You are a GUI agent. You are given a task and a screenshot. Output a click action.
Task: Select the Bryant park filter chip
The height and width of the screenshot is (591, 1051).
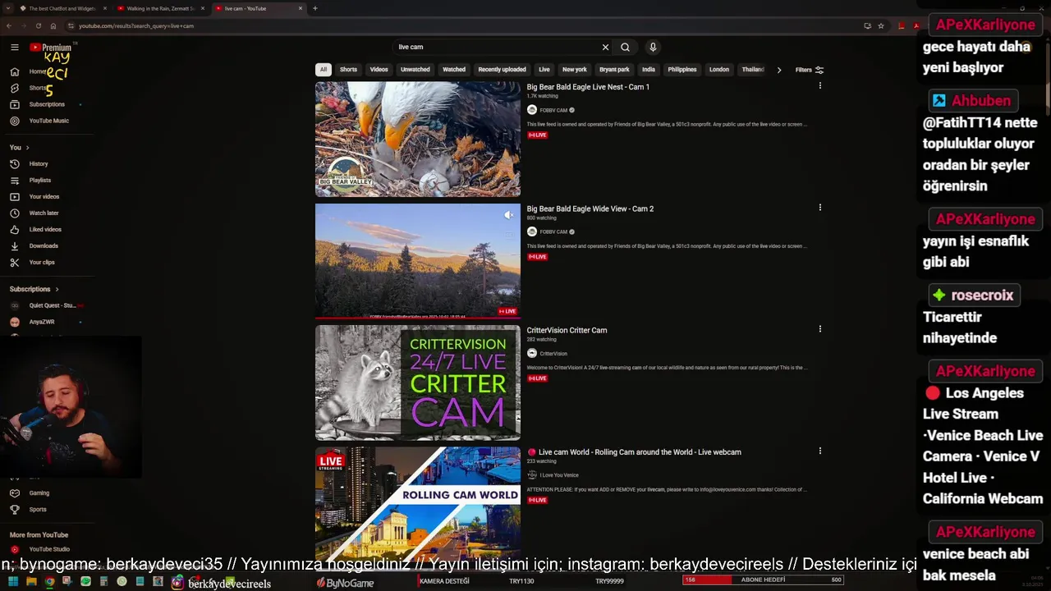[614, 70]
